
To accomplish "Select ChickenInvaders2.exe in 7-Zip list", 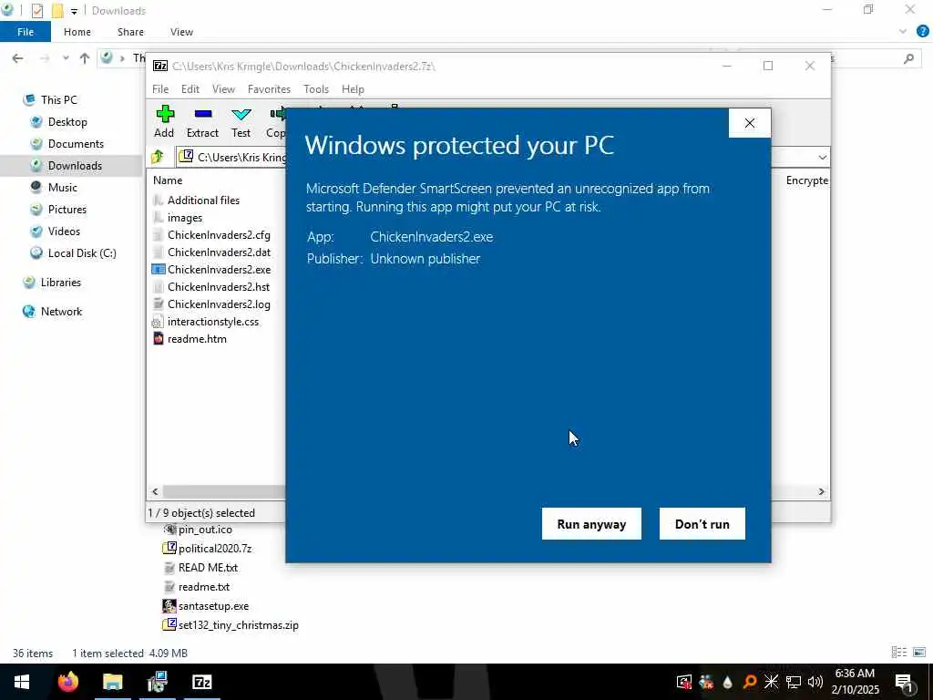I will tap(219, 270).
